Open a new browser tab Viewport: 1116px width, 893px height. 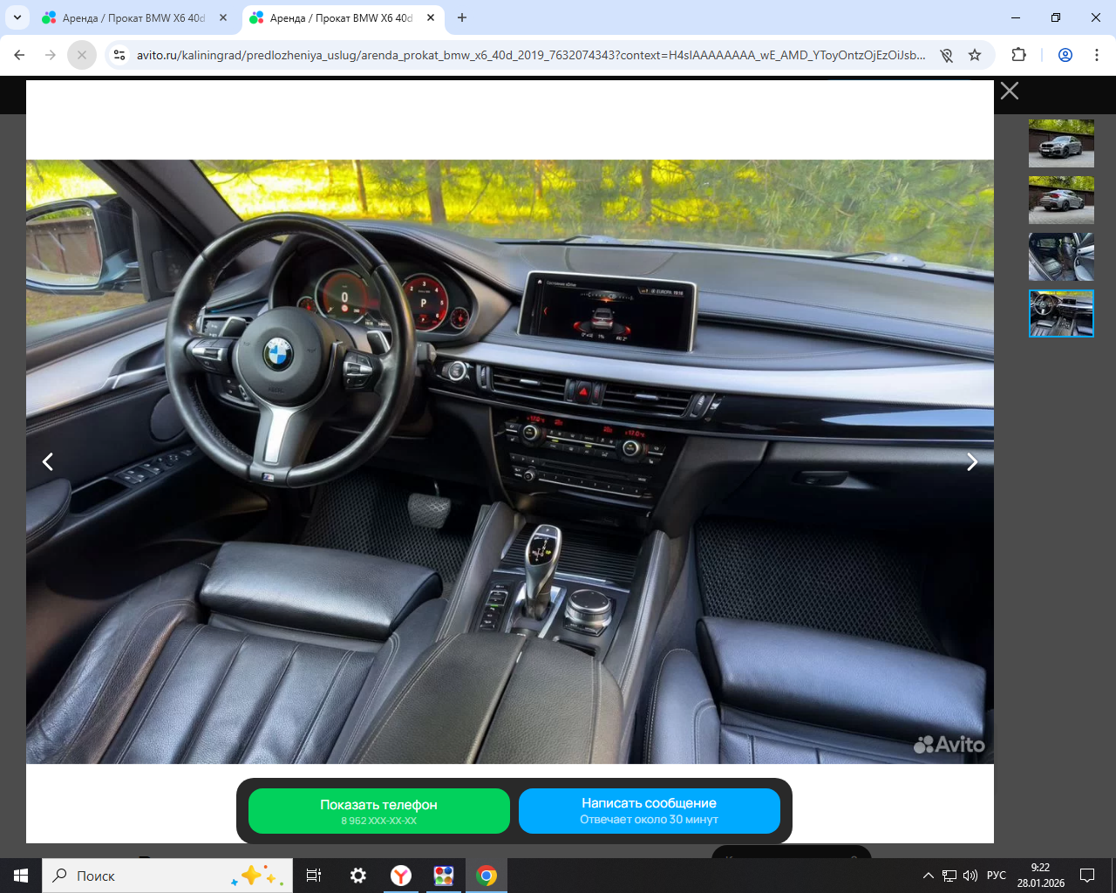[x=462, y=17]
